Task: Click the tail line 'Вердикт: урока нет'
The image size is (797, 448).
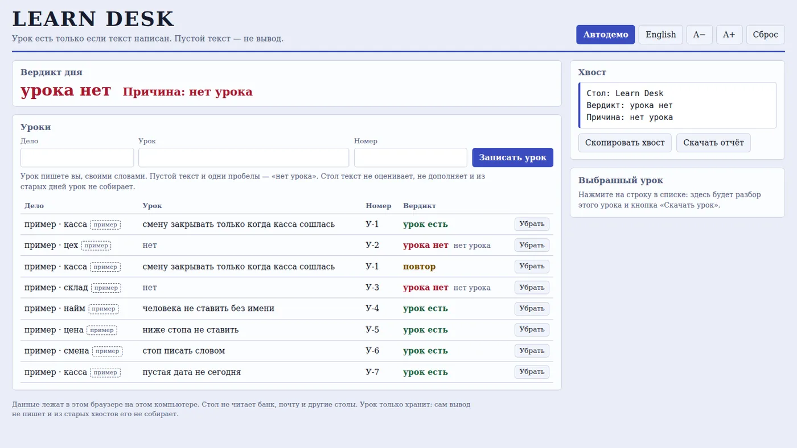Action: pos(630,105)
